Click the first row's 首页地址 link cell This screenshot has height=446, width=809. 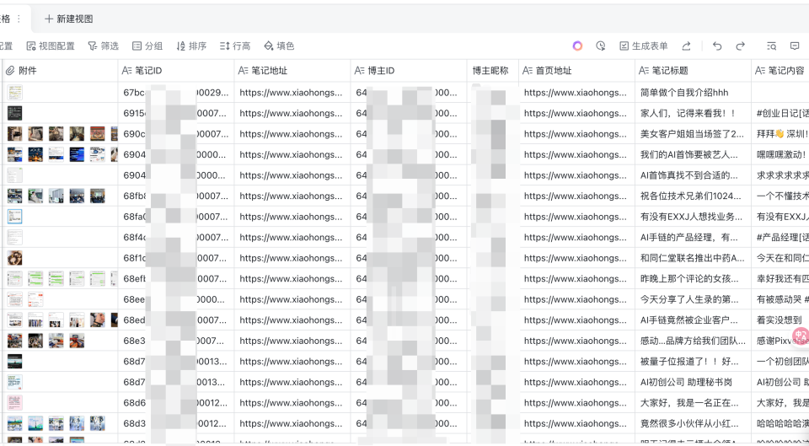pos(576,93)
